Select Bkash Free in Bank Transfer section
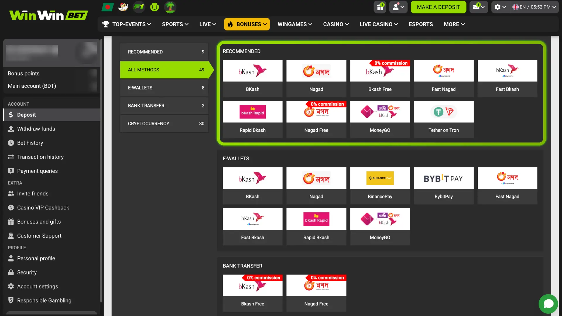562x316 pixels. [x=253, y=293]
